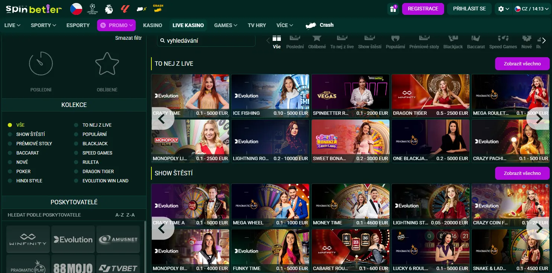Select the Baccarat category icon
Viewport: 552px width, 273px height.
coord(476,42)
